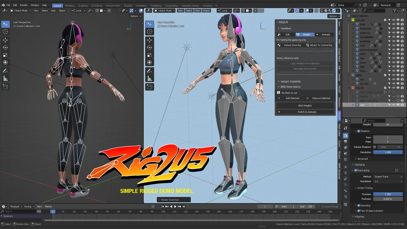407x229 pixels.
Task: Uncheck the Lights collection checkbox
Action: click(x=385, y=75)
